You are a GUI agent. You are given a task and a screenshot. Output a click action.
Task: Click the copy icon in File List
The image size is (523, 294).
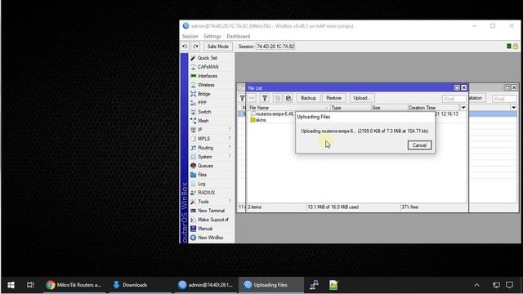277,98
